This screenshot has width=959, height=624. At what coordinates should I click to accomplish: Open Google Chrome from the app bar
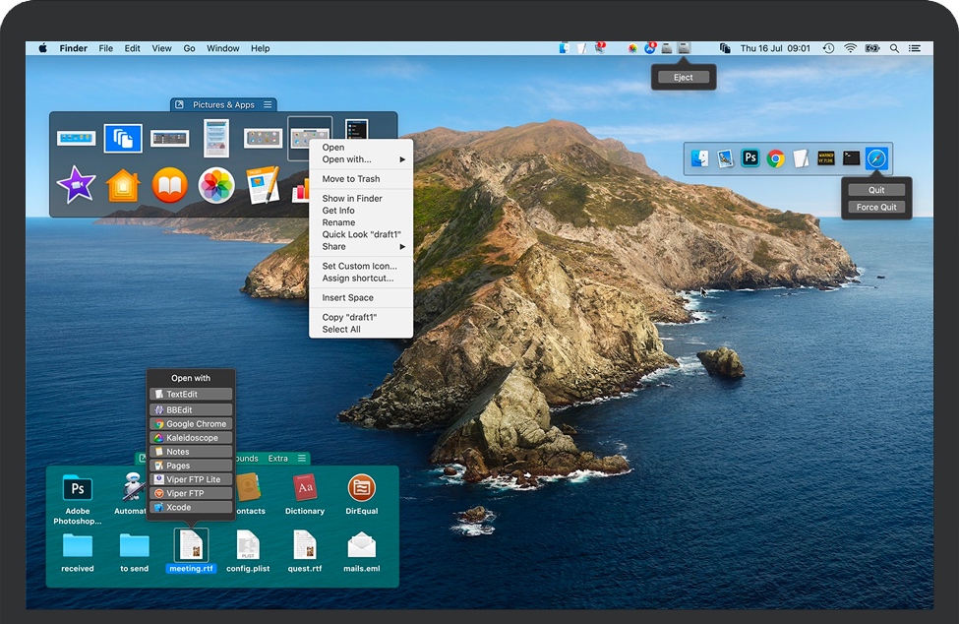pyautogui.click(x=776, y=157)
